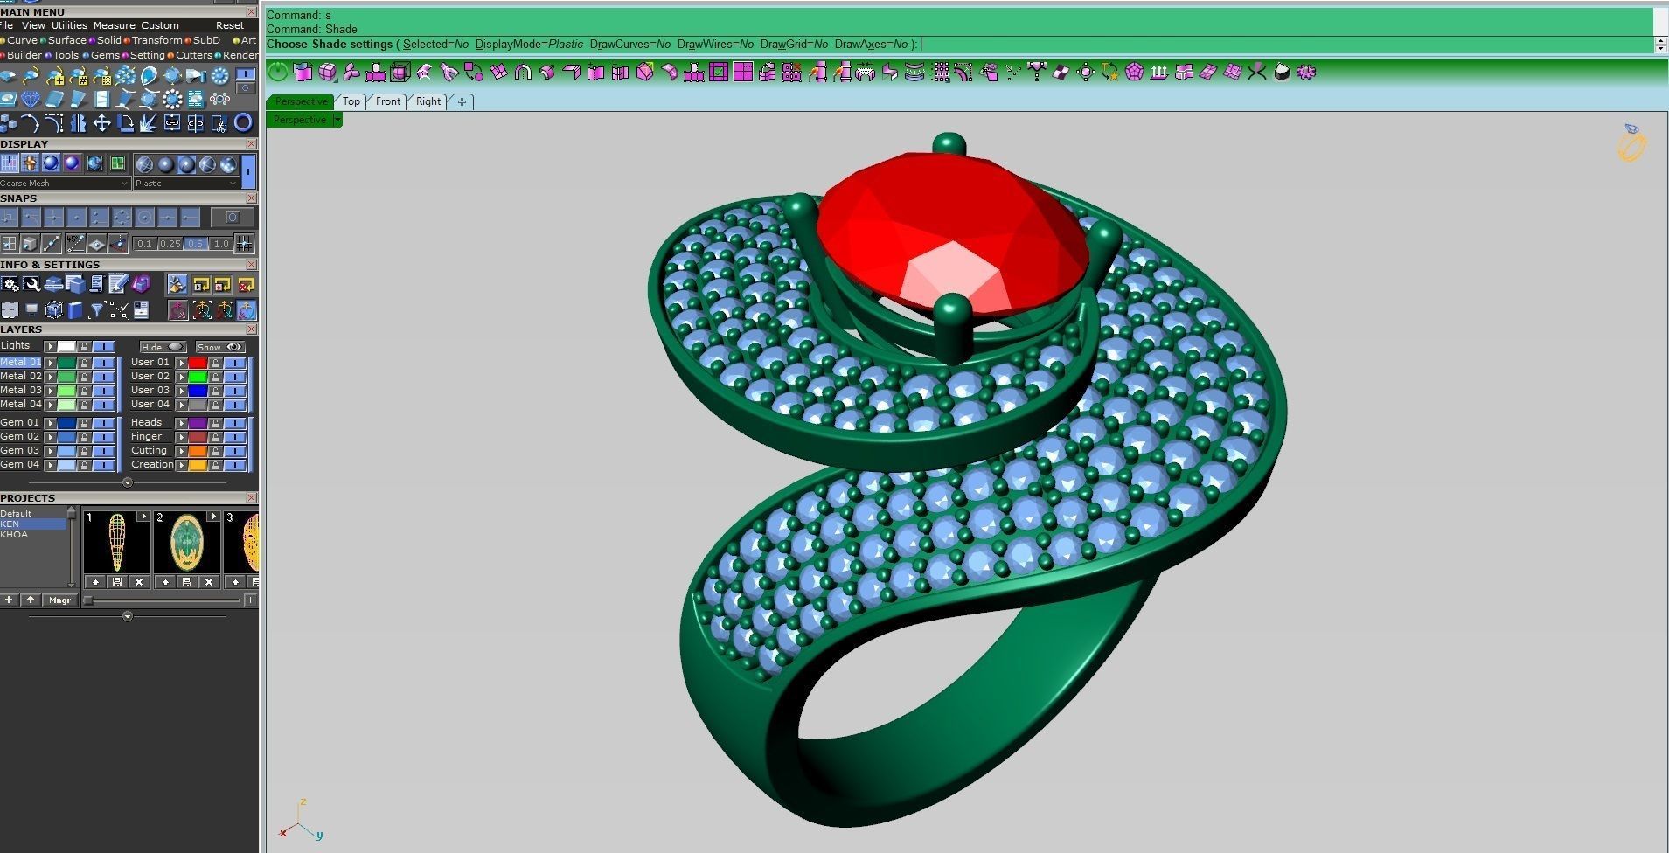Expand the Metal 02 layer arrow
This screenshot has width=1669, height=853.
tap(51, 377)
